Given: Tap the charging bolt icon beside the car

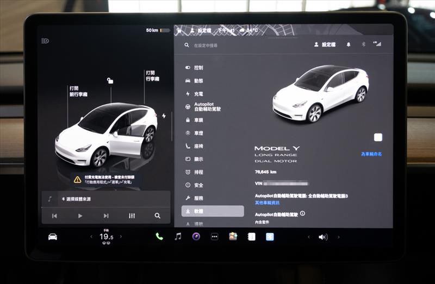Looking at the screenshot, I should (164, 116).
